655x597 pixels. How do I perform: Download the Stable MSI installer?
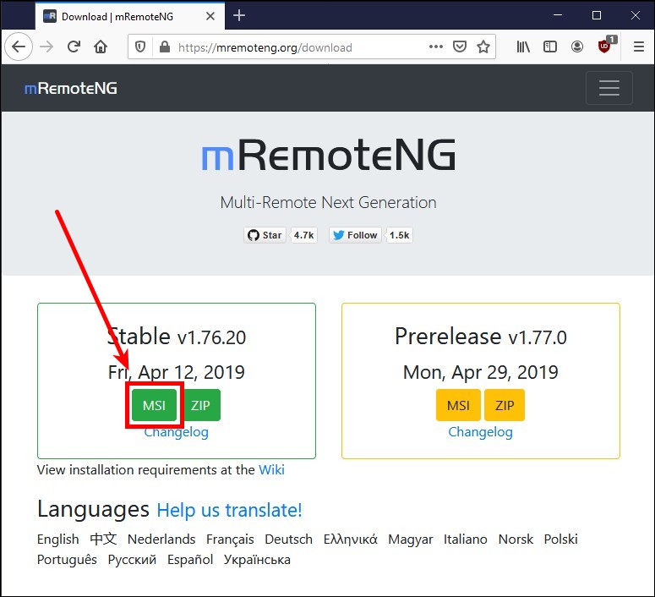(154, 406)
